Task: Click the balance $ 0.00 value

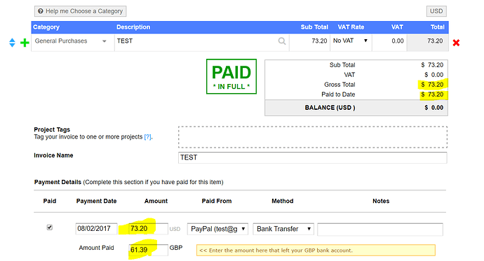Action: pyautogui.click(x=433, y=108)
